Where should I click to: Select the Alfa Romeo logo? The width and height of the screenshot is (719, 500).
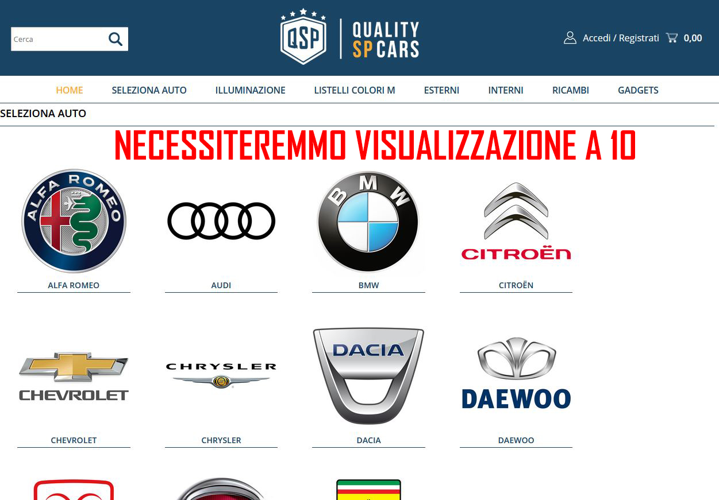(x=74, y=221)
